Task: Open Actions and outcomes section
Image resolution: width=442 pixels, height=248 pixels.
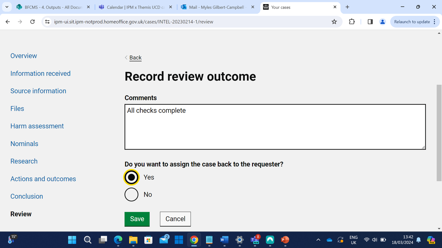Action: [43, 179]
